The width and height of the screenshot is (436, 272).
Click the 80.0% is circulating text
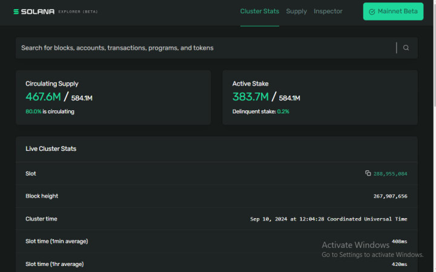coord(50,111)
